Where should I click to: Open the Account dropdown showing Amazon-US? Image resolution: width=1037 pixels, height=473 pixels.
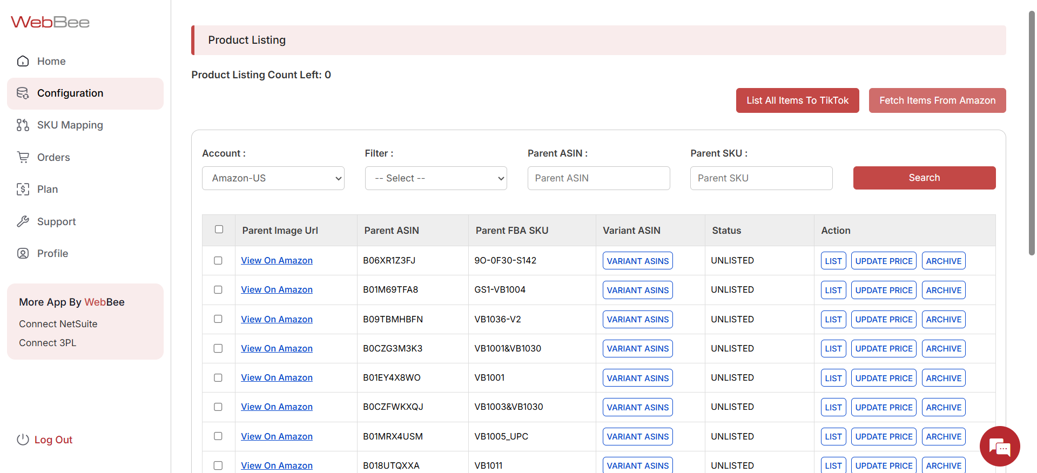point(273,178)
